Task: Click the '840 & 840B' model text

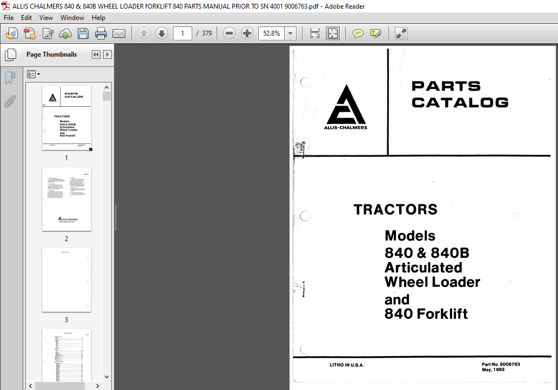Action: (x=427, y=253)
